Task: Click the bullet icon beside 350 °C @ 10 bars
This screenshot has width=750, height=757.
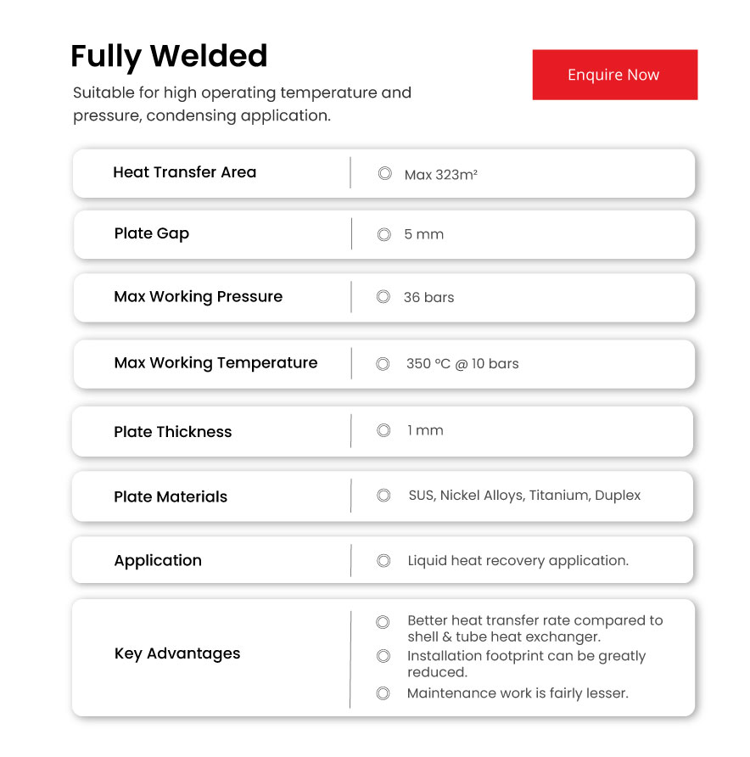Action: pyautogui.click(x=383, y=363)
